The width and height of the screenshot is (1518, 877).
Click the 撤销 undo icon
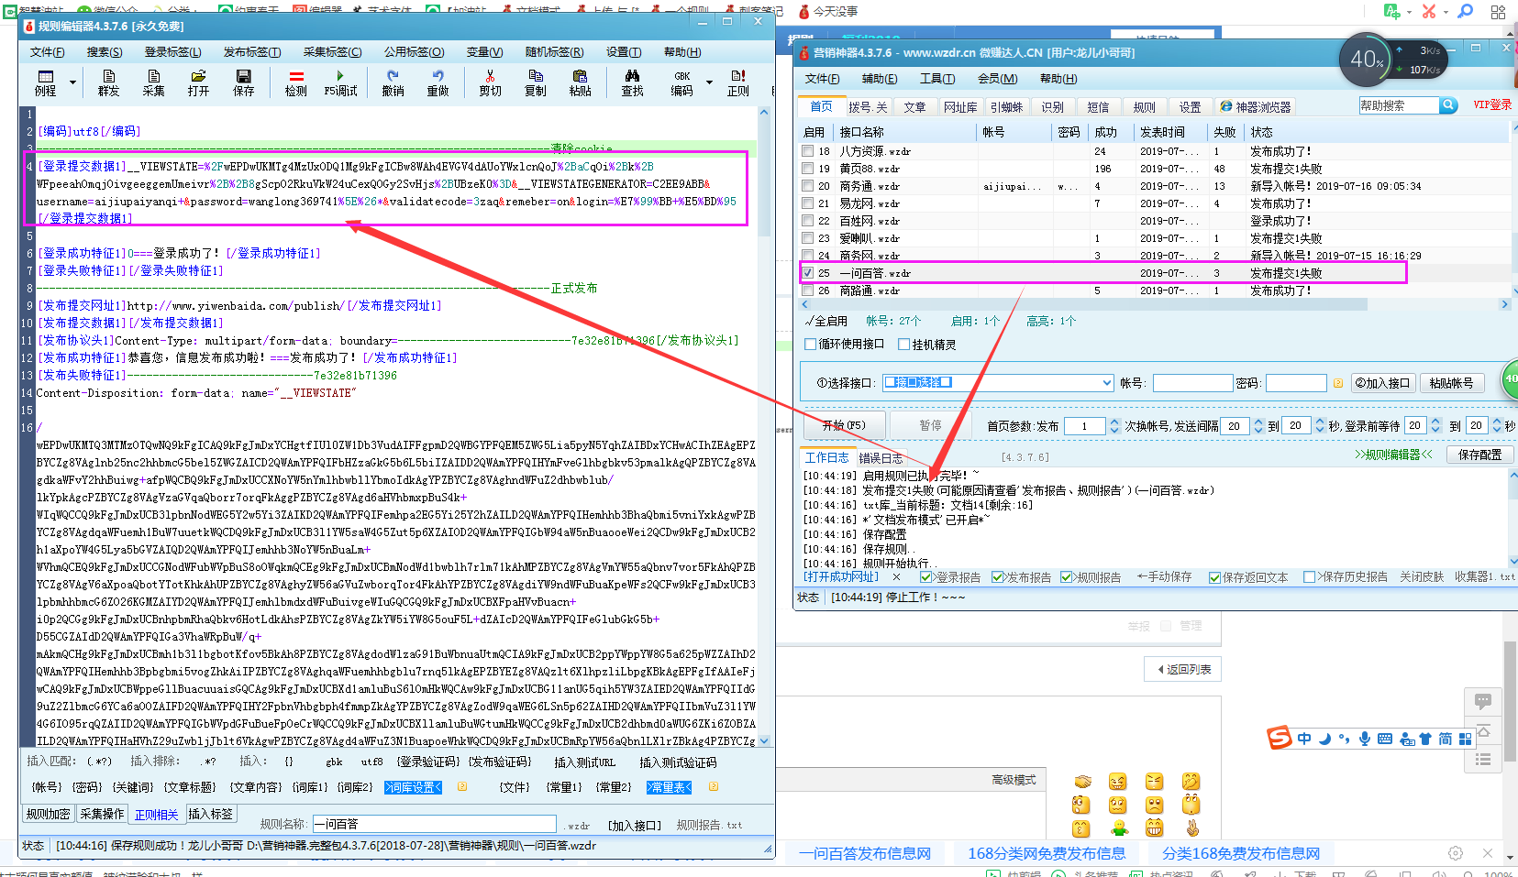coord(393,82)
